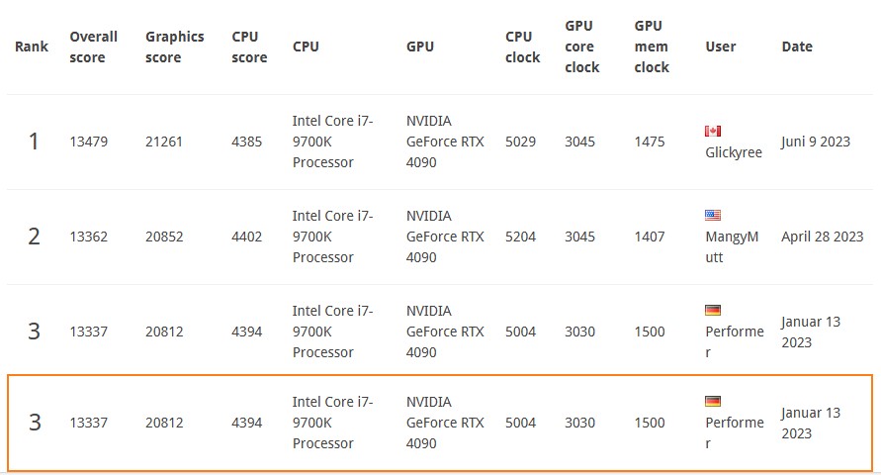Open user Glickyree's profile link

coord(734,152)
